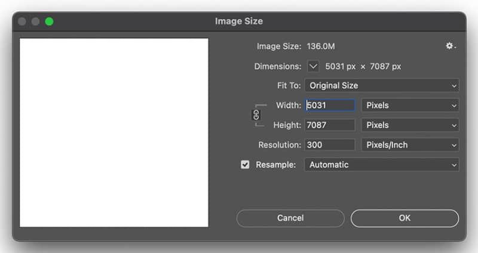The image size is (478, 253).
Task: Click the Image Size title text
Action: pyautogui.click(x=238, y=21)
